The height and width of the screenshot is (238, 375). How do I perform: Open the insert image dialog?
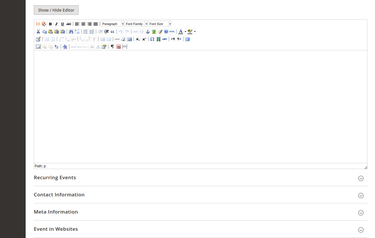coord(154,31)
